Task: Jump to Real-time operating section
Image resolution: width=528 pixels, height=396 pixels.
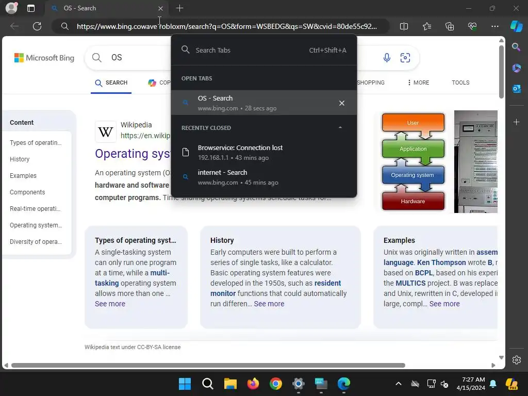Action: pyautogui.click(x=35, y=209)
